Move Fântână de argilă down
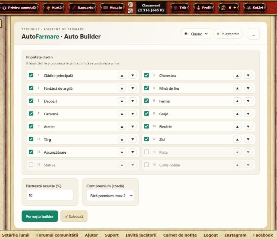 (133, 88)
